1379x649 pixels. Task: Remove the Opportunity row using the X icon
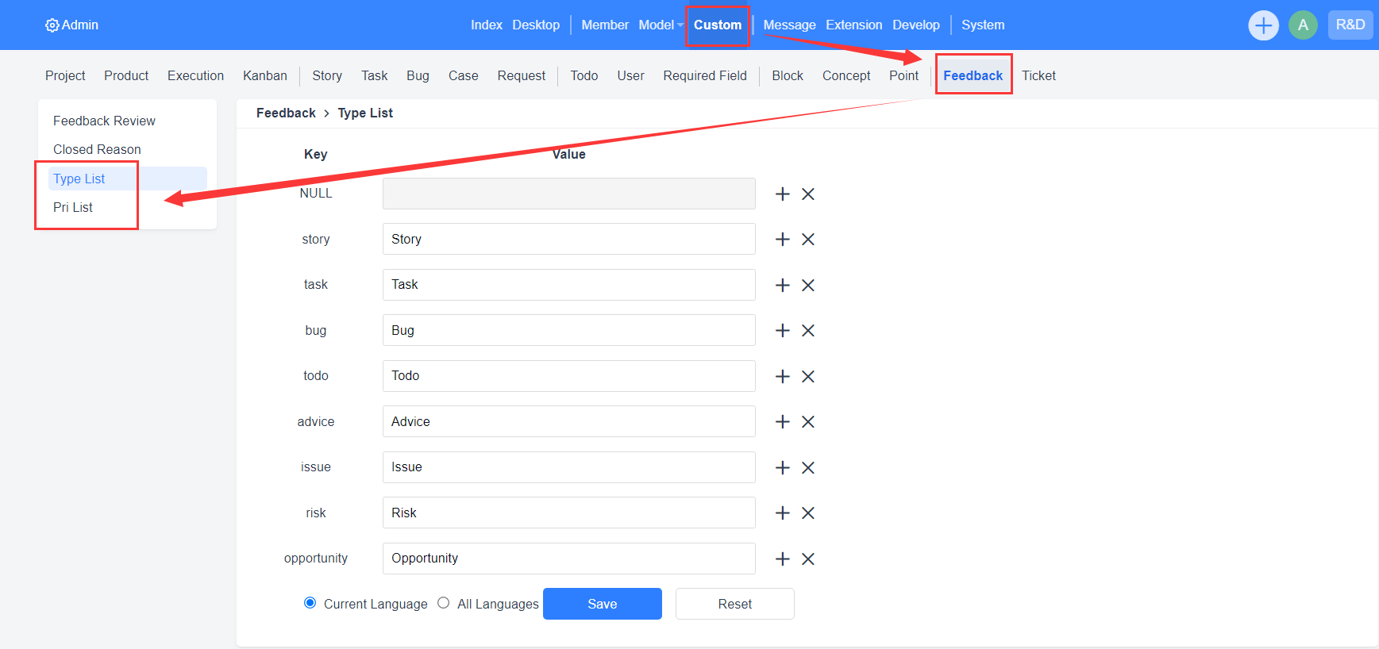point(808,559)
